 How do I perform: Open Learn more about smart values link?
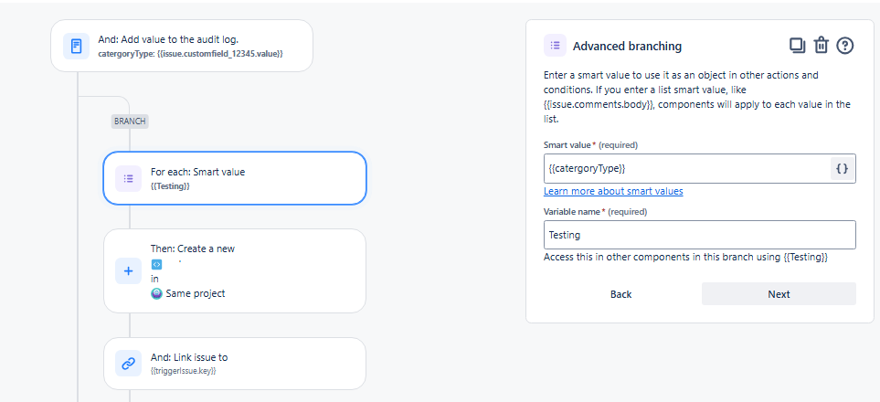coord(613,191)
